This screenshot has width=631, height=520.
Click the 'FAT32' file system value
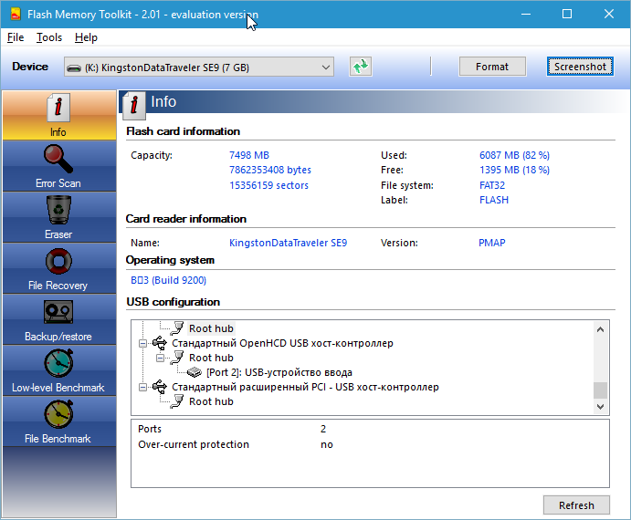click(x=492, y=185)
